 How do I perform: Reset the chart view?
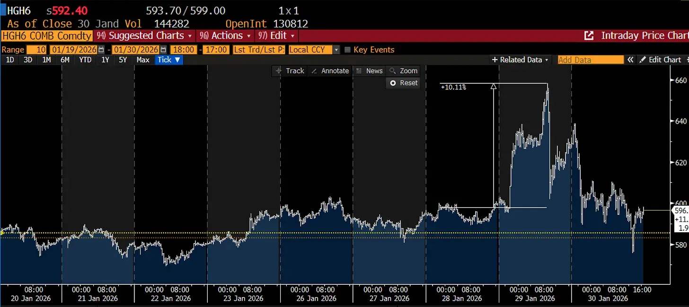tap(403, 83)
